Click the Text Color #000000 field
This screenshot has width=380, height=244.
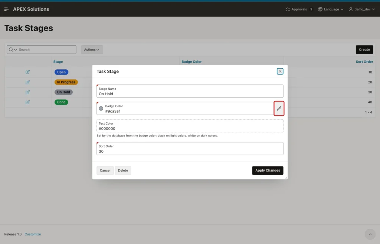[190, 126]
